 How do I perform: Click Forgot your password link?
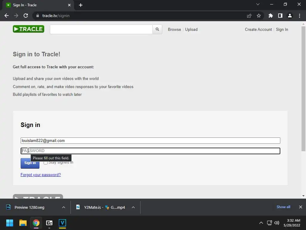(x=41, y=175)
